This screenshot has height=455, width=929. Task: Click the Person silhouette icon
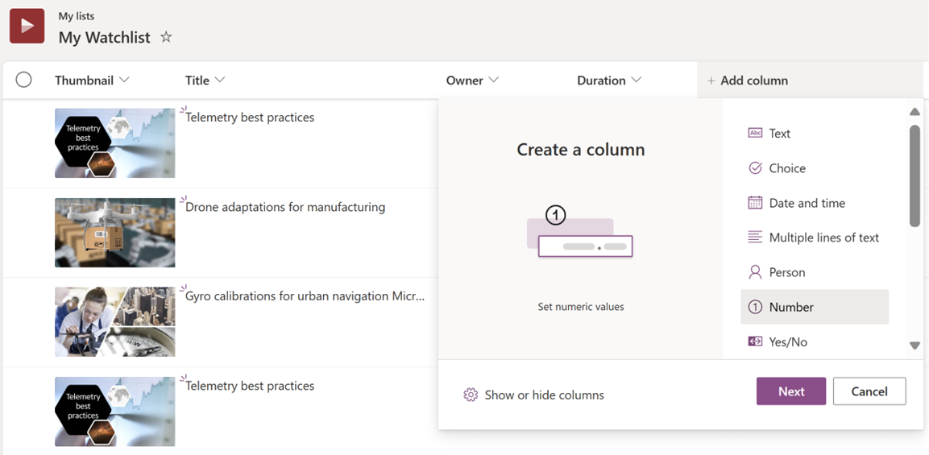(x=755, y=272)
